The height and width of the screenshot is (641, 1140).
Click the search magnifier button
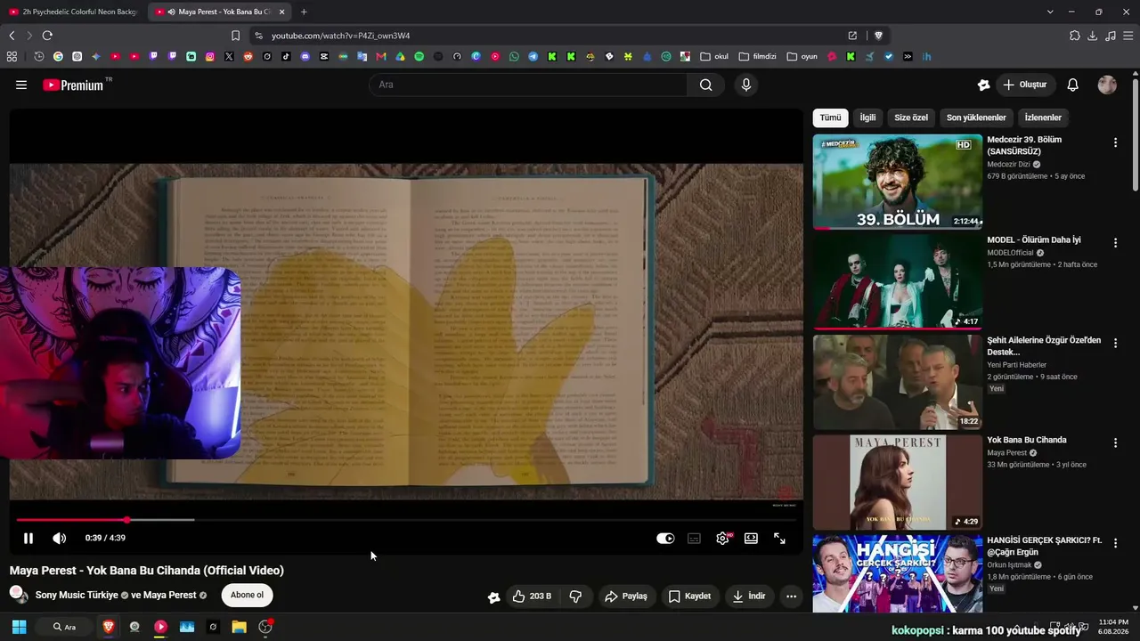(706, 85)
